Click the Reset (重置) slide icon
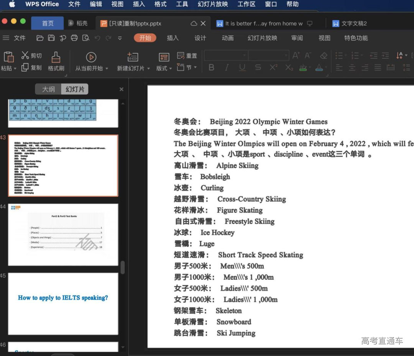This screenshot has height=356, width=414. pyautogui.click(x=181, y=56)
